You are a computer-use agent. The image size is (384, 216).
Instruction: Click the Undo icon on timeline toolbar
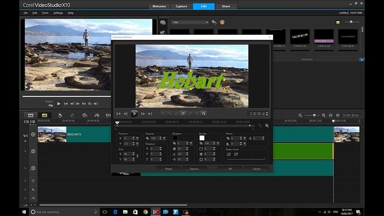(x=60, y=115)
